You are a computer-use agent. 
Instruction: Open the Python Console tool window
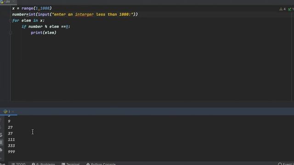tap(101, 164)
